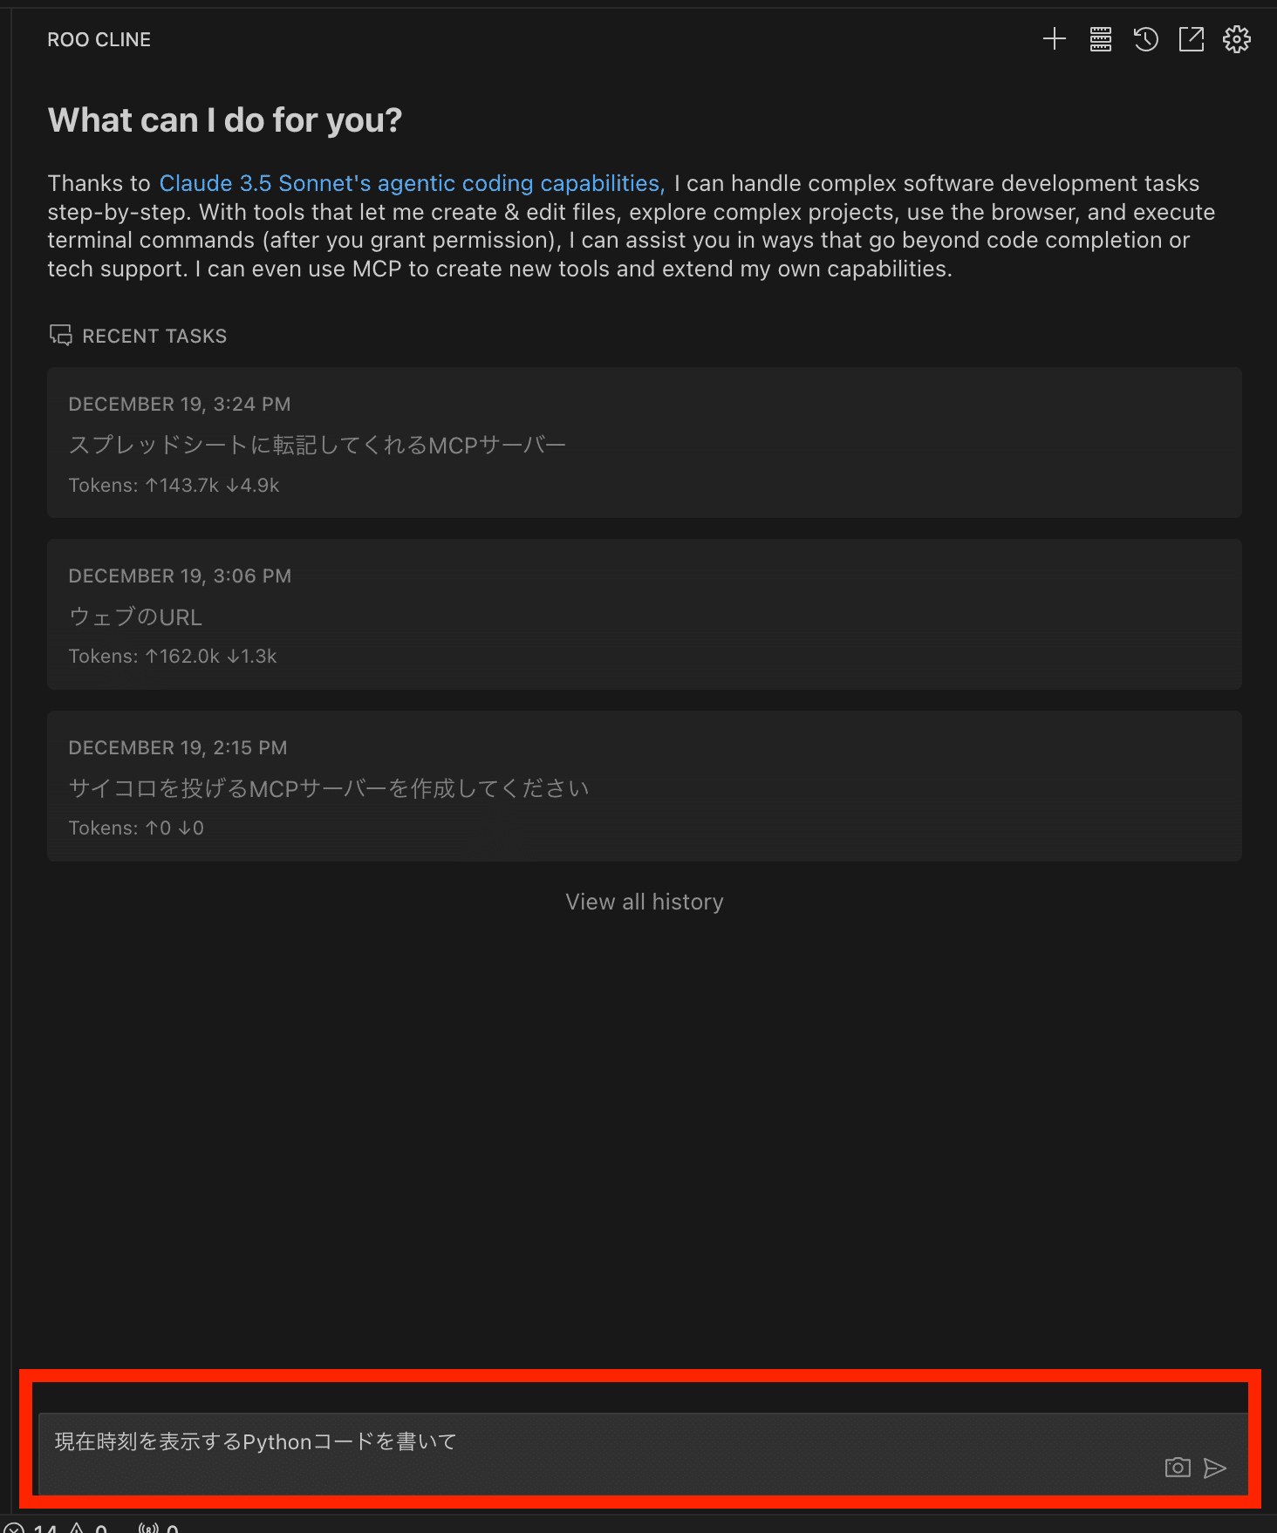Click the warnings triangle in status bar

(77, 1528)
